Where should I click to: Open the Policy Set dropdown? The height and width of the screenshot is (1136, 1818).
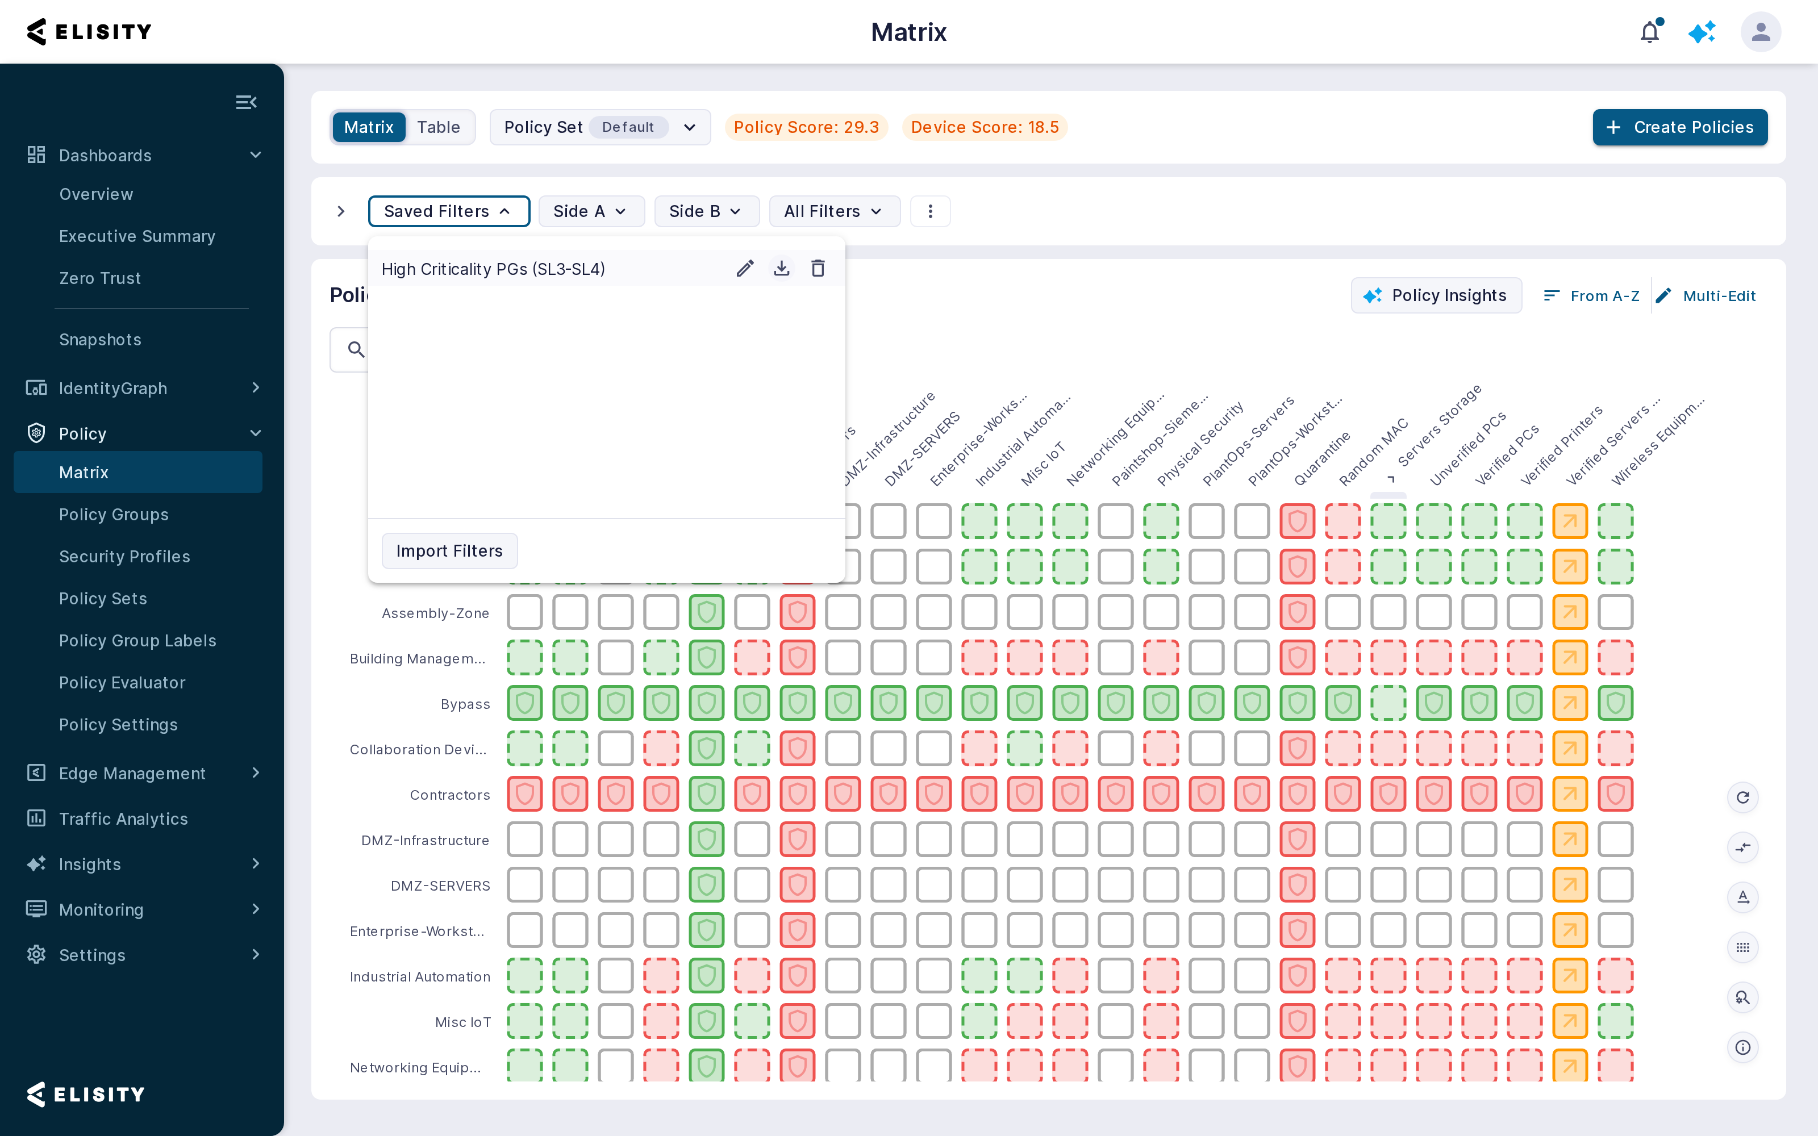(599, 127)
